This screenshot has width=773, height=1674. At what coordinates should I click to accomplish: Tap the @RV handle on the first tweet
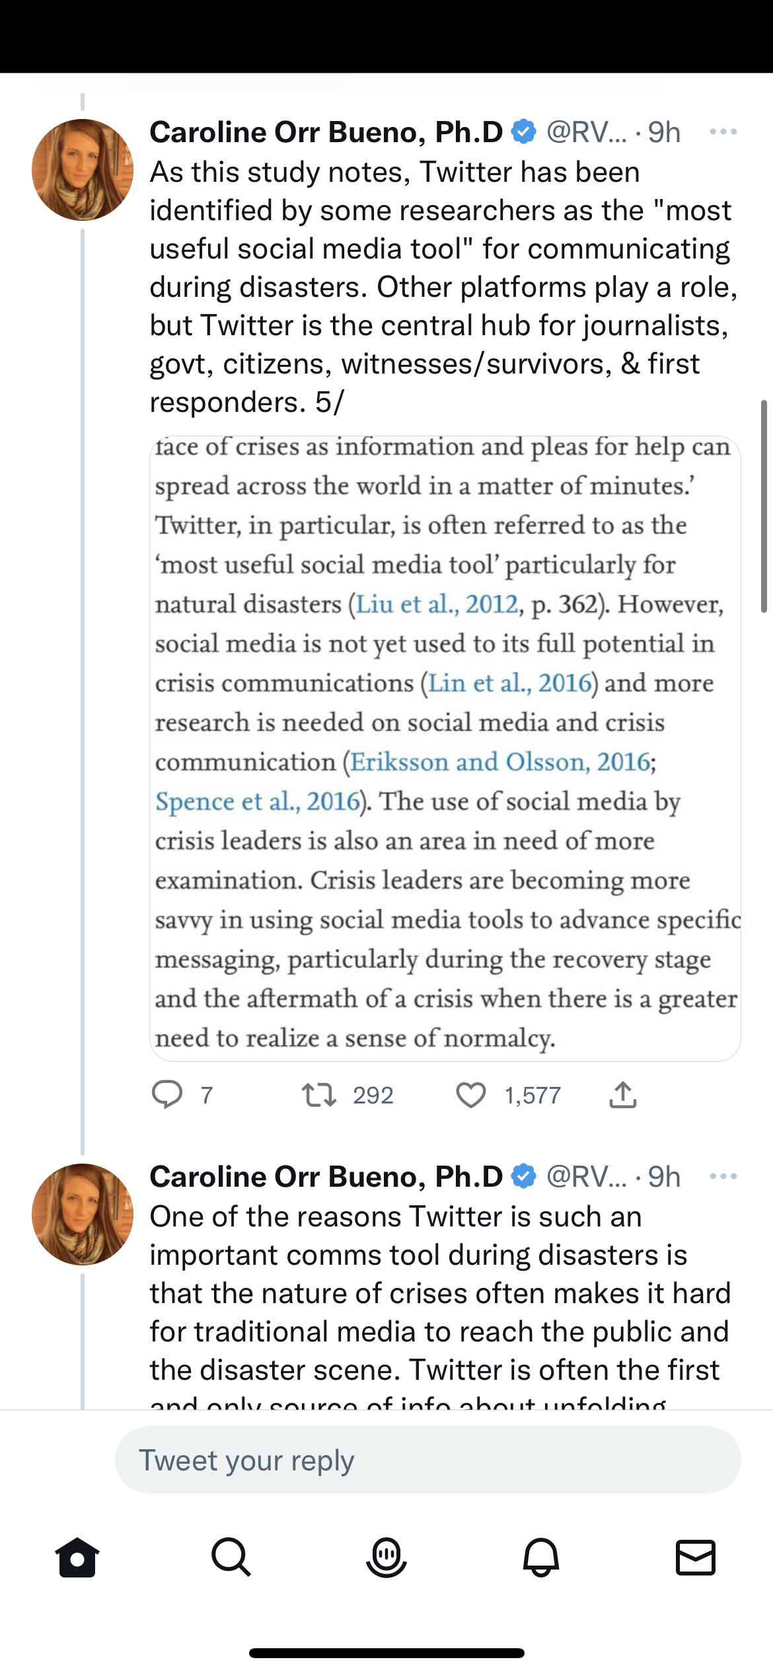coord(586,132)
